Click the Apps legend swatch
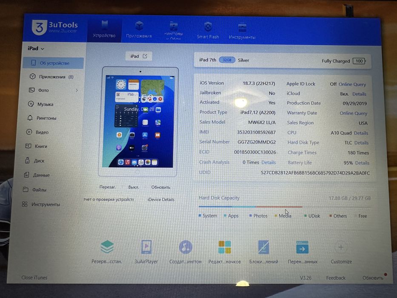The width and height of the screenshot is (397, 298). click(x=225, y=216)
